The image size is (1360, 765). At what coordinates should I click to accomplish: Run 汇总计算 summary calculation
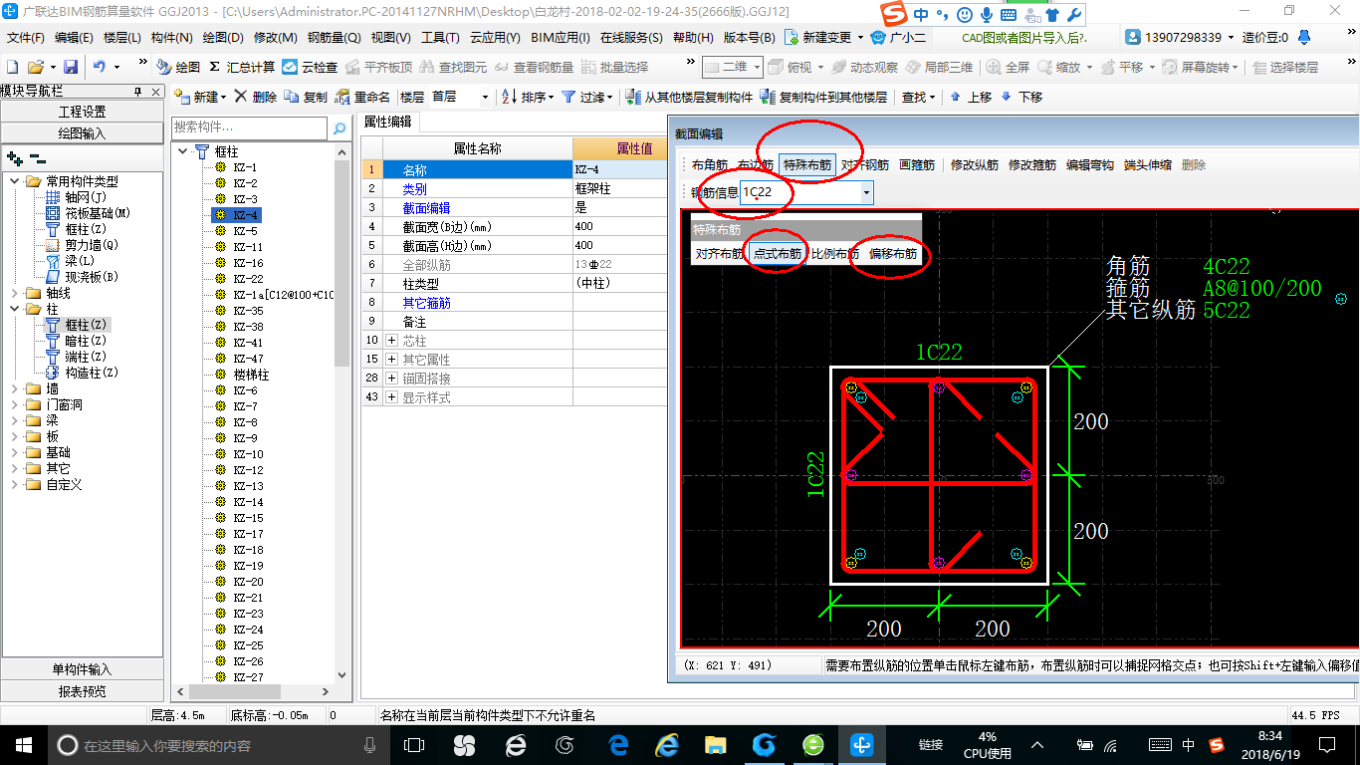tap(242, 67)
